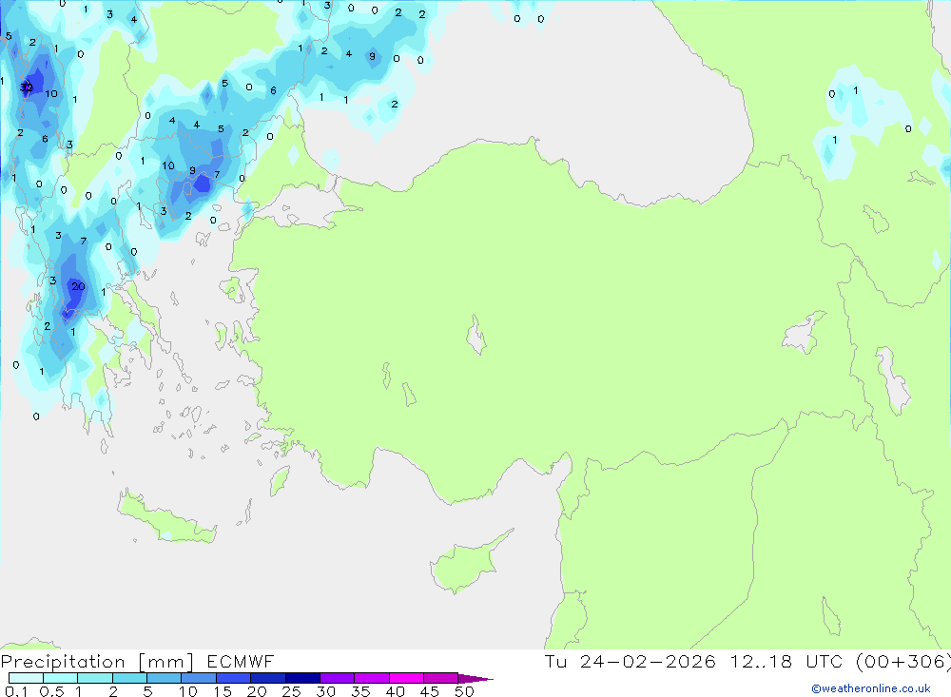Click the 20–25 mm dark blue legend swatch
This screenshot has height=697, width=951.
click(x=267, y=678)
